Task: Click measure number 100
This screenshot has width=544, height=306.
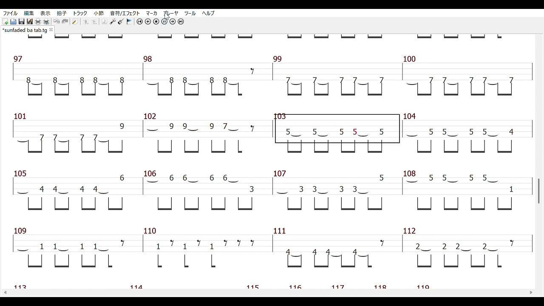Action: click(x=409, y=59)
